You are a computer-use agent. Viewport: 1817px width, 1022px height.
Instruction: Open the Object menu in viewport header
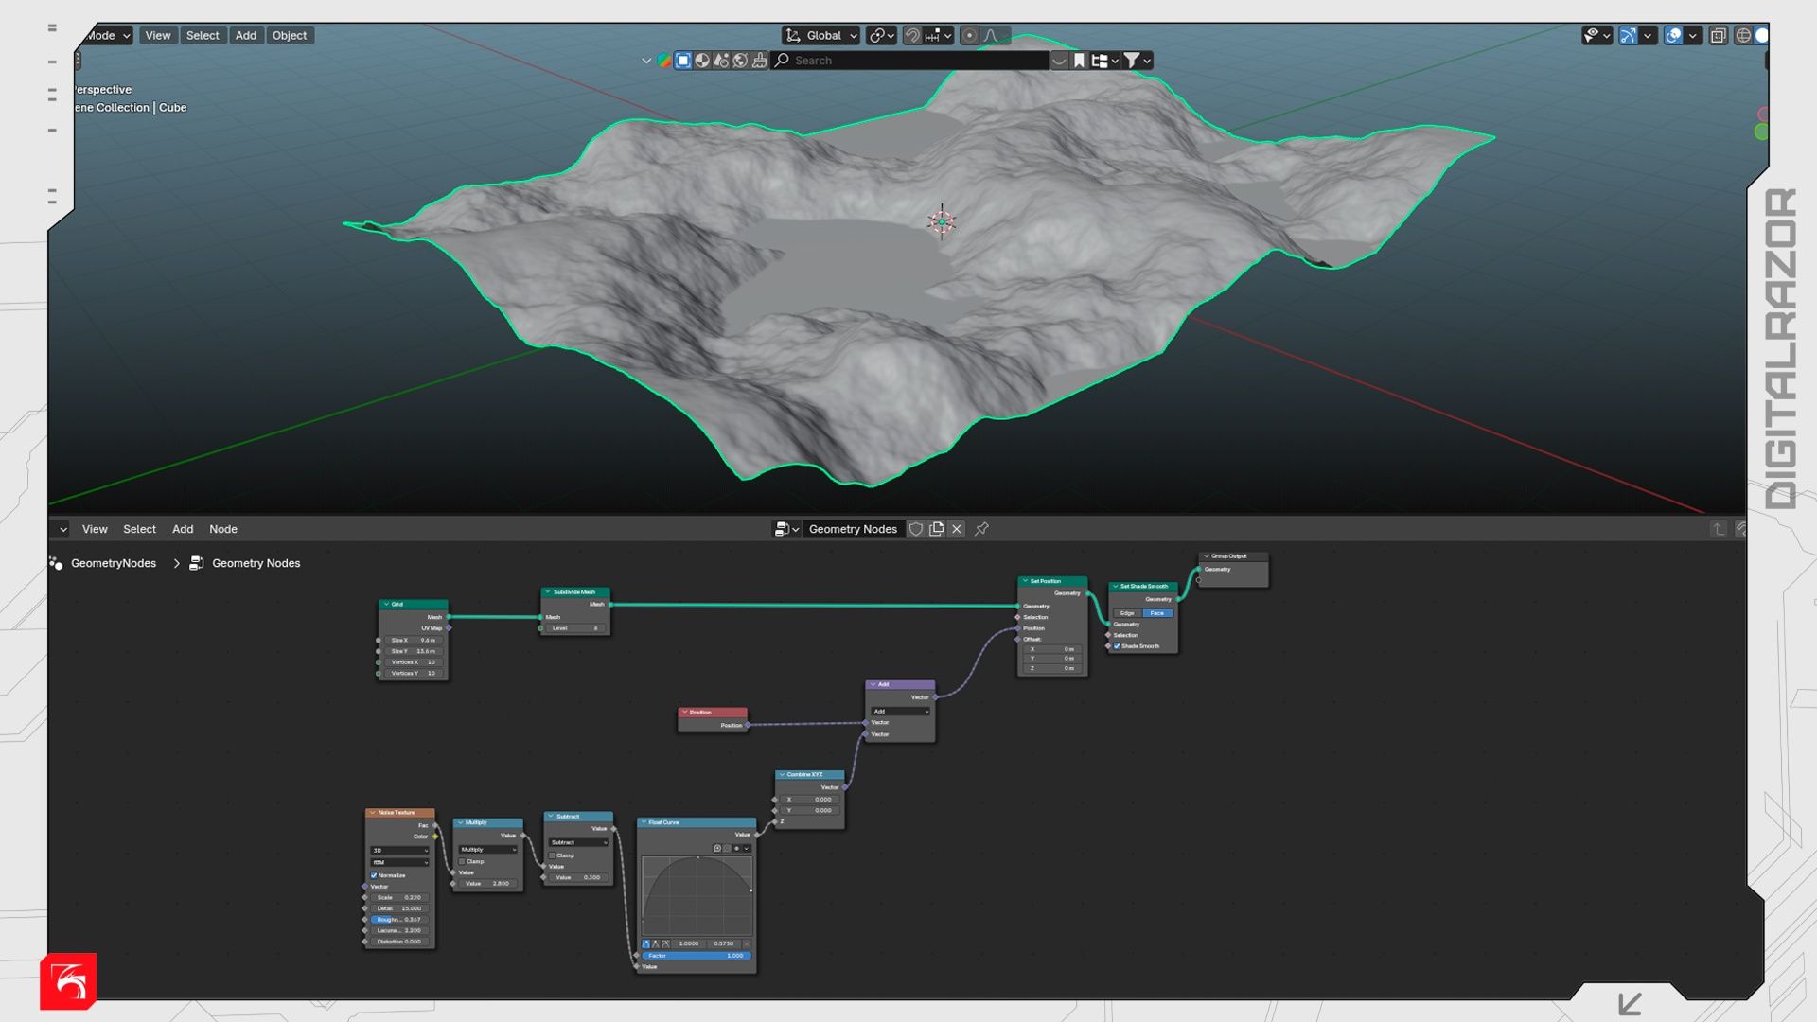(x=290, y=36)
